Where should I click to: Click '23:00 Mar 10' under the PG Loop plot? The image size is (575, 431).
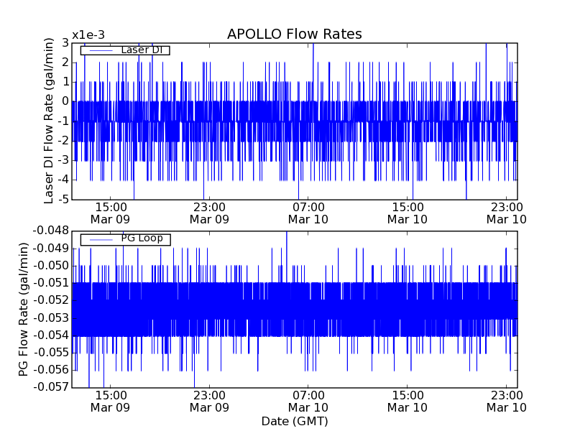tap(507, 402)
